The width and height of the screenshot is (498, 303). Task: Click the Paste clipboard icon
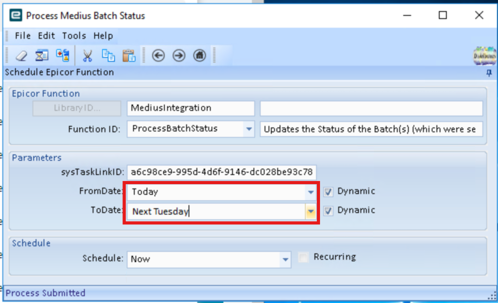[x=129, y=55]
